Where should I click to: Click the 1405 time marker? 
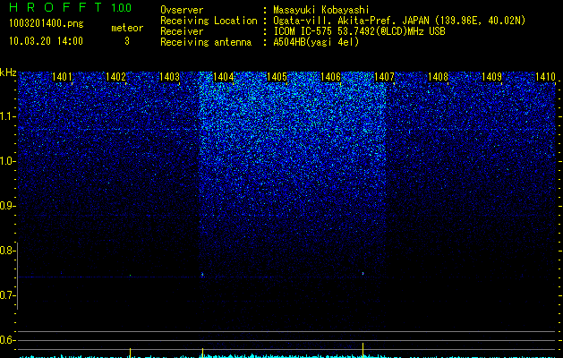click(x=277, y=77)
